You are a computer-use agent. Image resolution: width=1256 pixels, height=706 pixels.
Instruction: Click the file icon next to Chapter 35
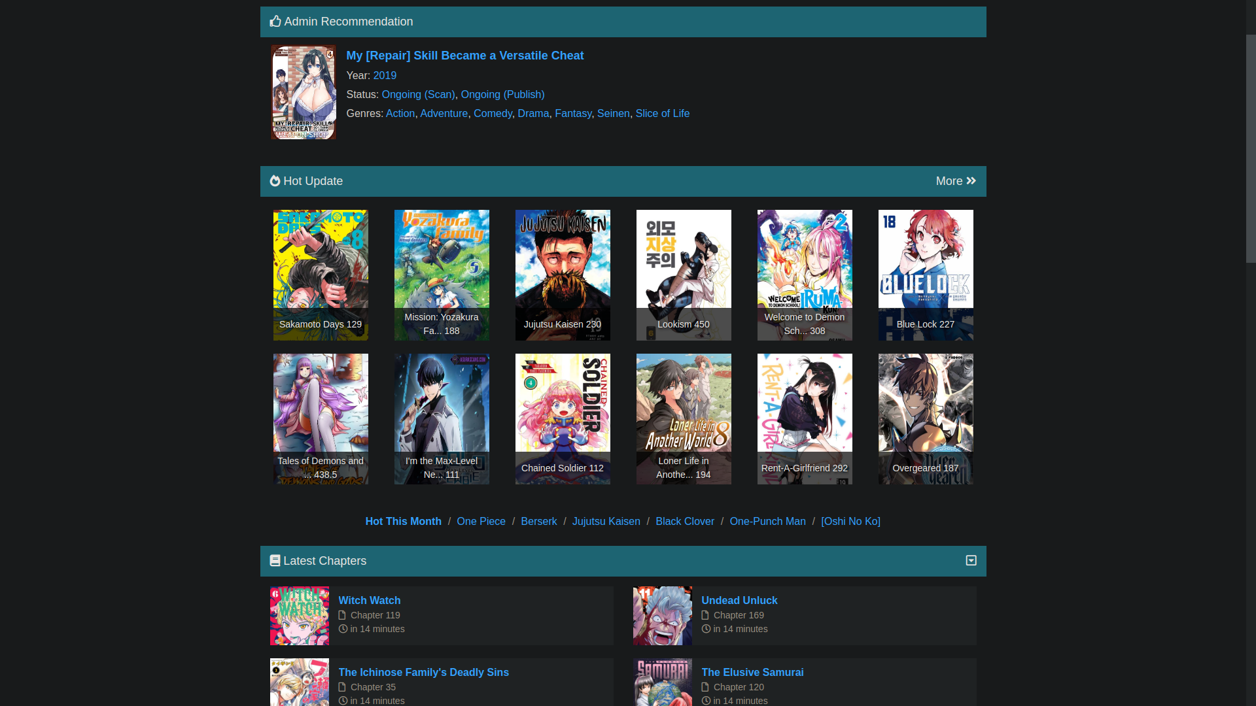tap(342, 687)
